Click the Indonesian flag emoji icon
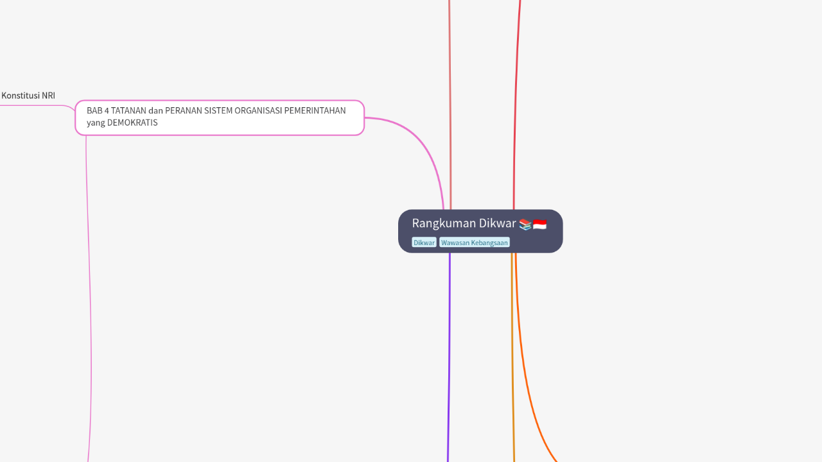This screenshot has width=822, height=462. pyautogui.click(x=539, y=224)
